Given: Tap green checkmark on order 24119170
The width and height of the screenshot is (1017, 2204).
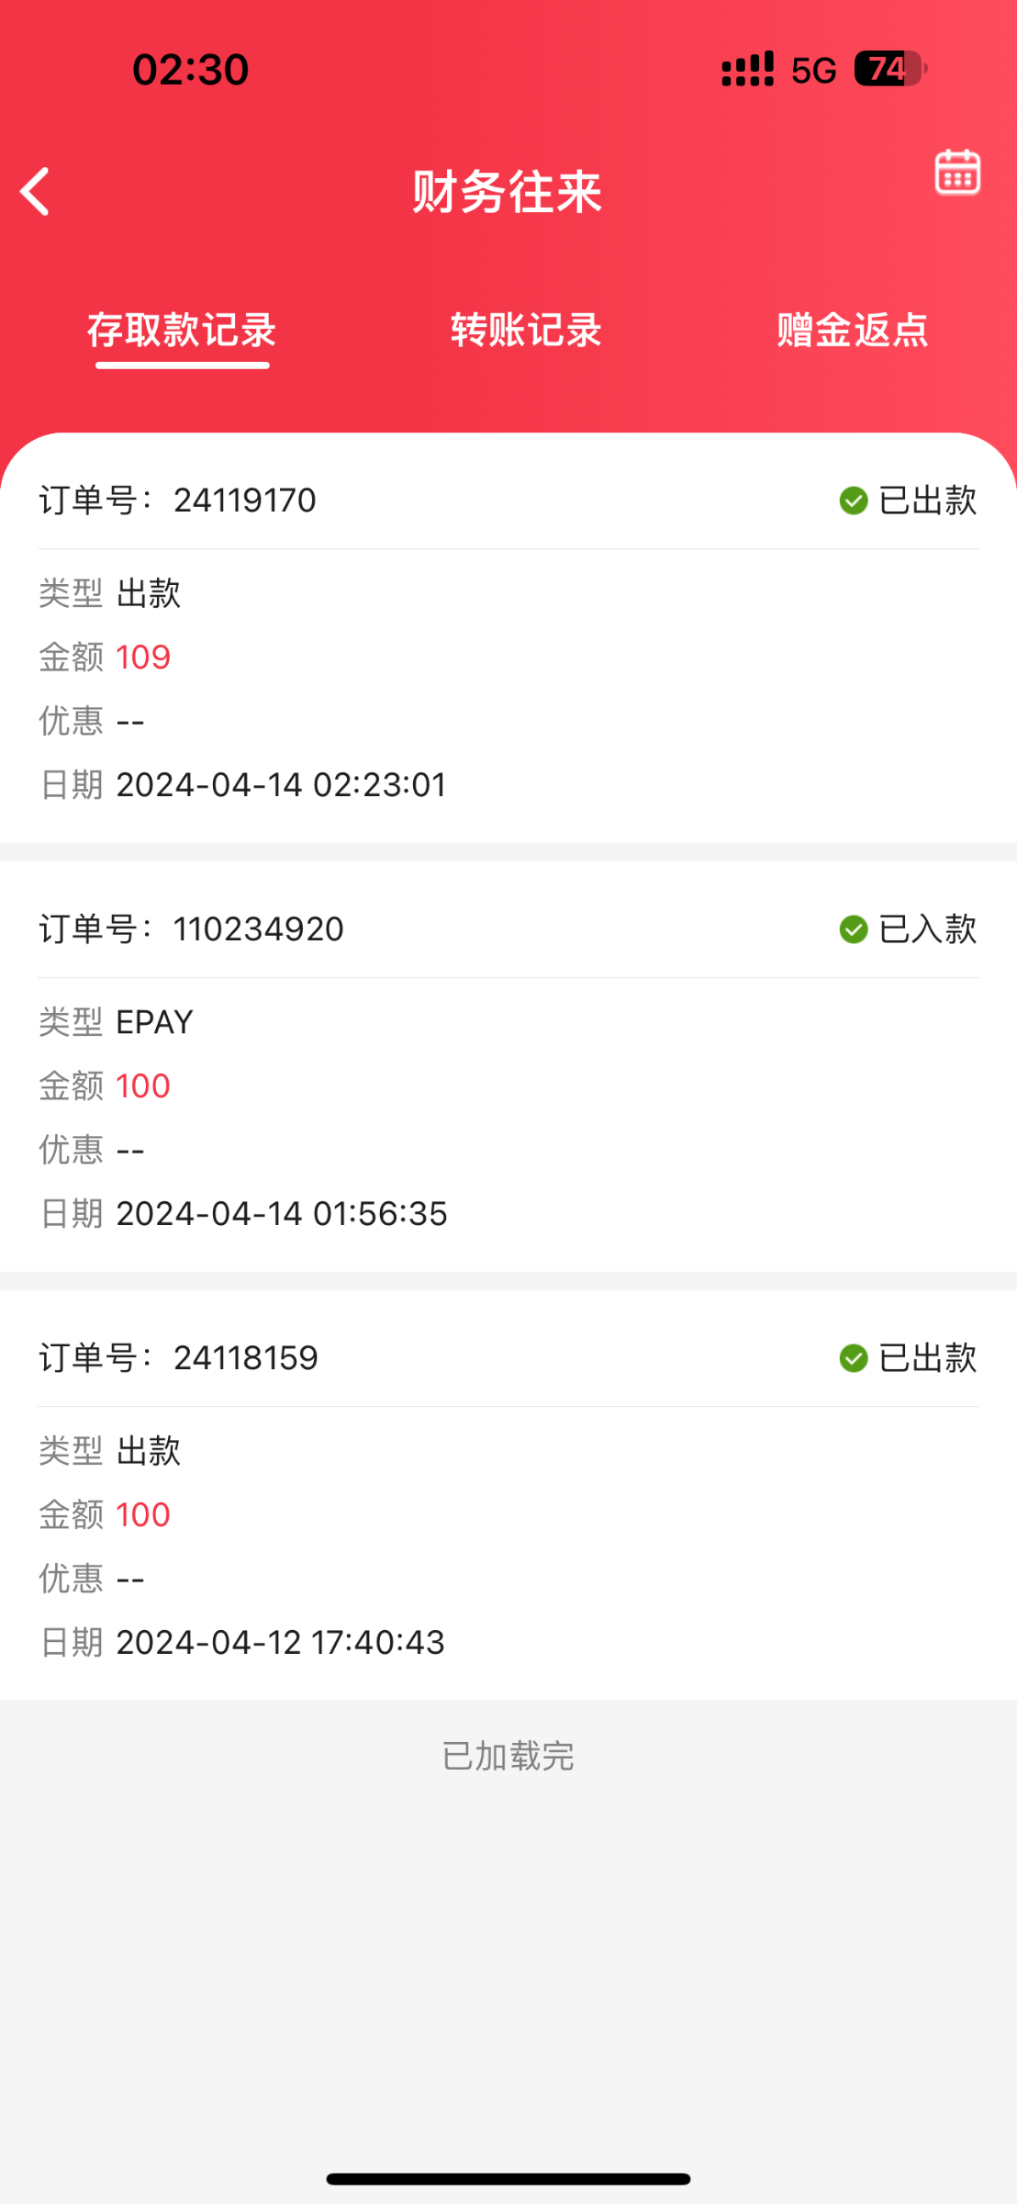Looking at the screenshot, I should (x=854, y=500).
